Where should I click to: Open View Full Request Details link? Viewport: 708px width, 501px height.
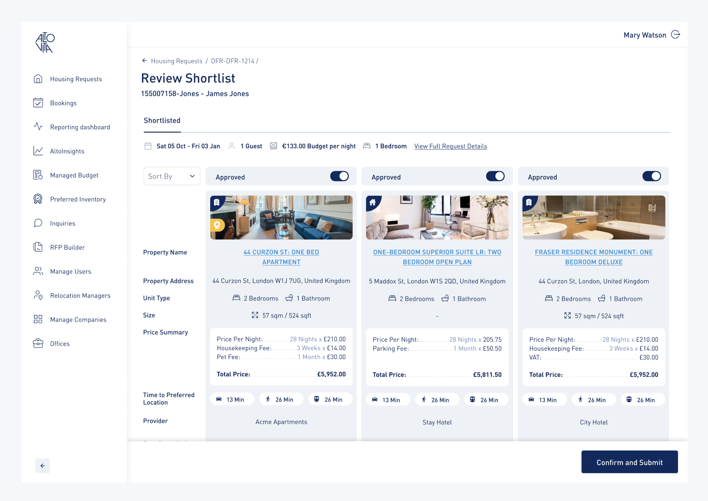pyautogui.click(x=450, y=146)
